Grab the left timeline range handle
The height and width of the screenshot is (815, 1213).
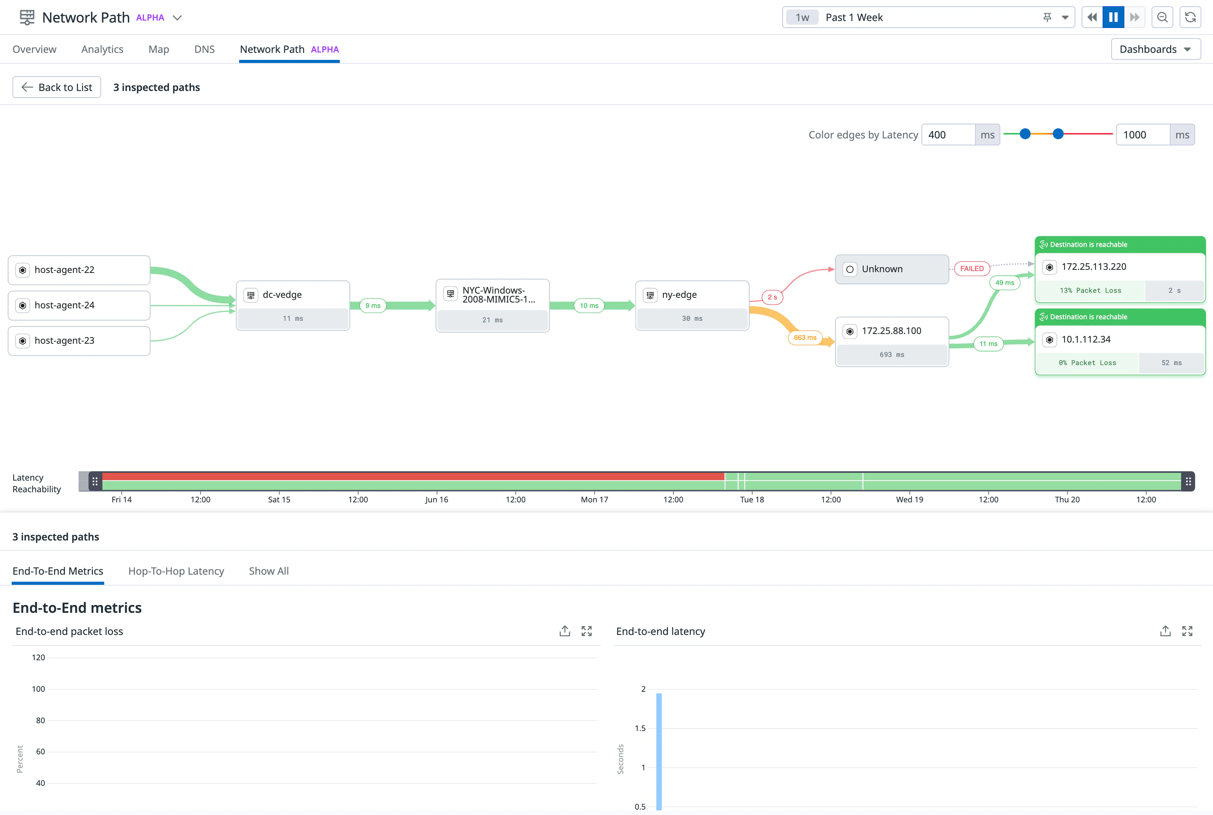coord(94,481)
